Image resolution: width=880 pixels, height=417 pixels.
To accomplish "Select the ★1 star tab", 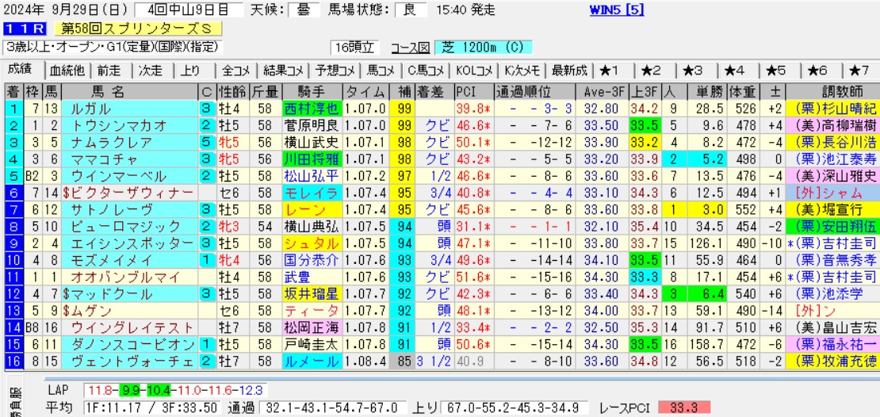I will coord(610,70).
